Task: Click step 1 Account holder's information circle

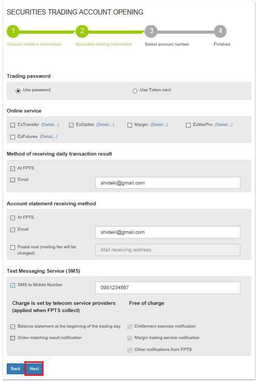Action: [13, 31]
